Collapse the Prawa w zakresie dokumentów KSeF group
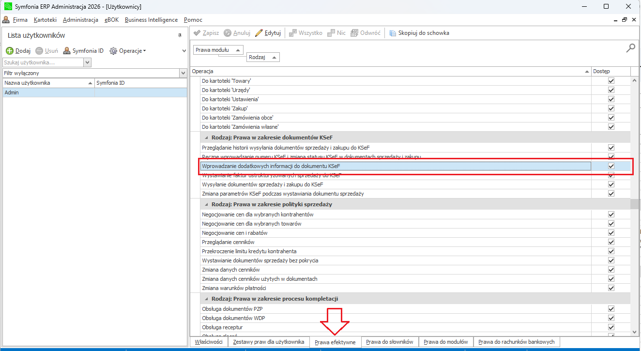 206,137
